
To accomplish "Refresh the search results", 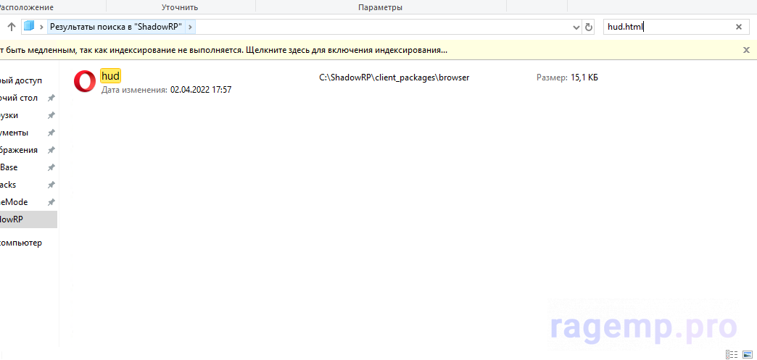I will (589, 27).
